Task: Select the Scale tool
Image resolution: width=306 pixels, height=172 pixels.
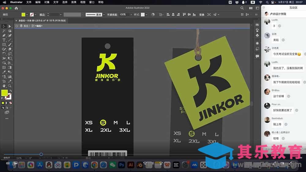Action: pyautogui.click(x=10, y=54)
